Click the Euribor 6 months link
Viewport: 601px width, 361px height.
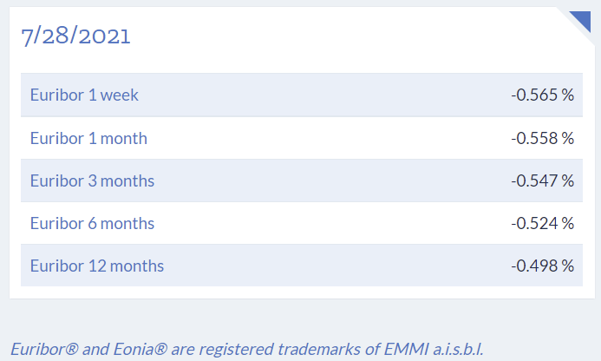pos(92,223)
